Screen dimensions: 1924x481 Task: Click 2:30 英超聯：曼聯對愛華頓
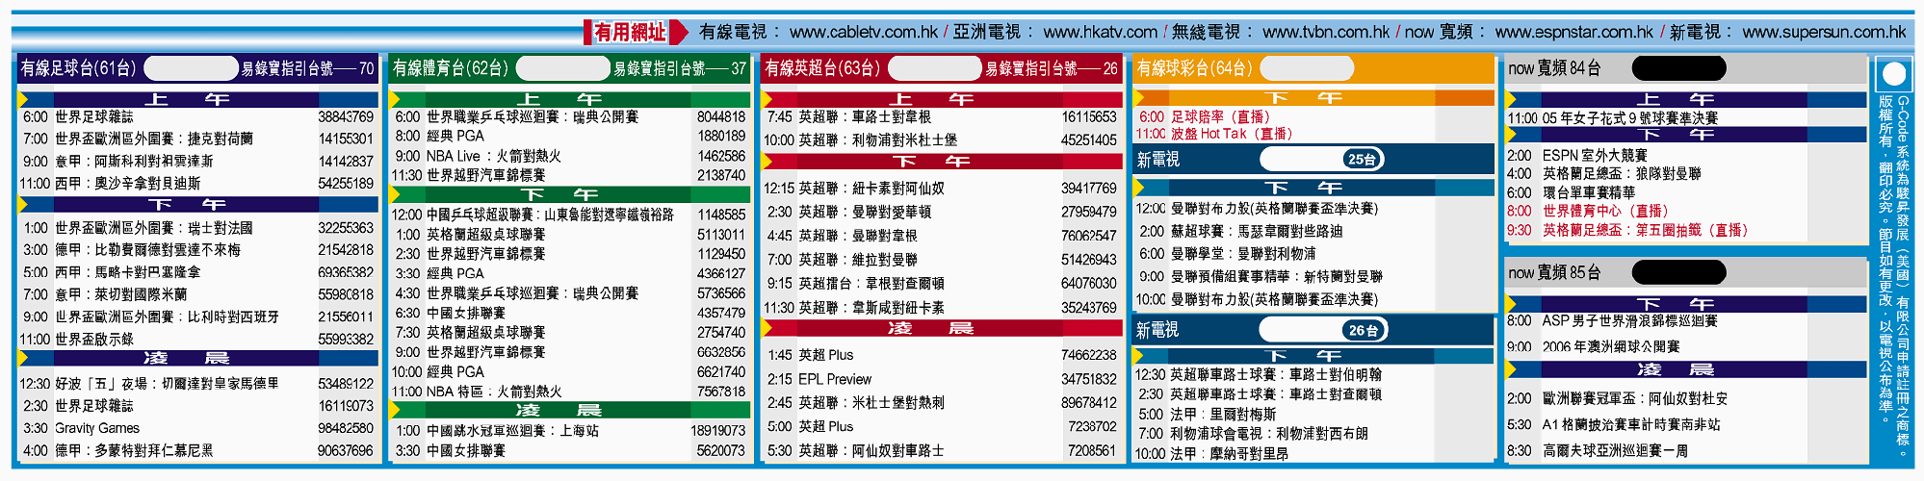click(942, 212)
